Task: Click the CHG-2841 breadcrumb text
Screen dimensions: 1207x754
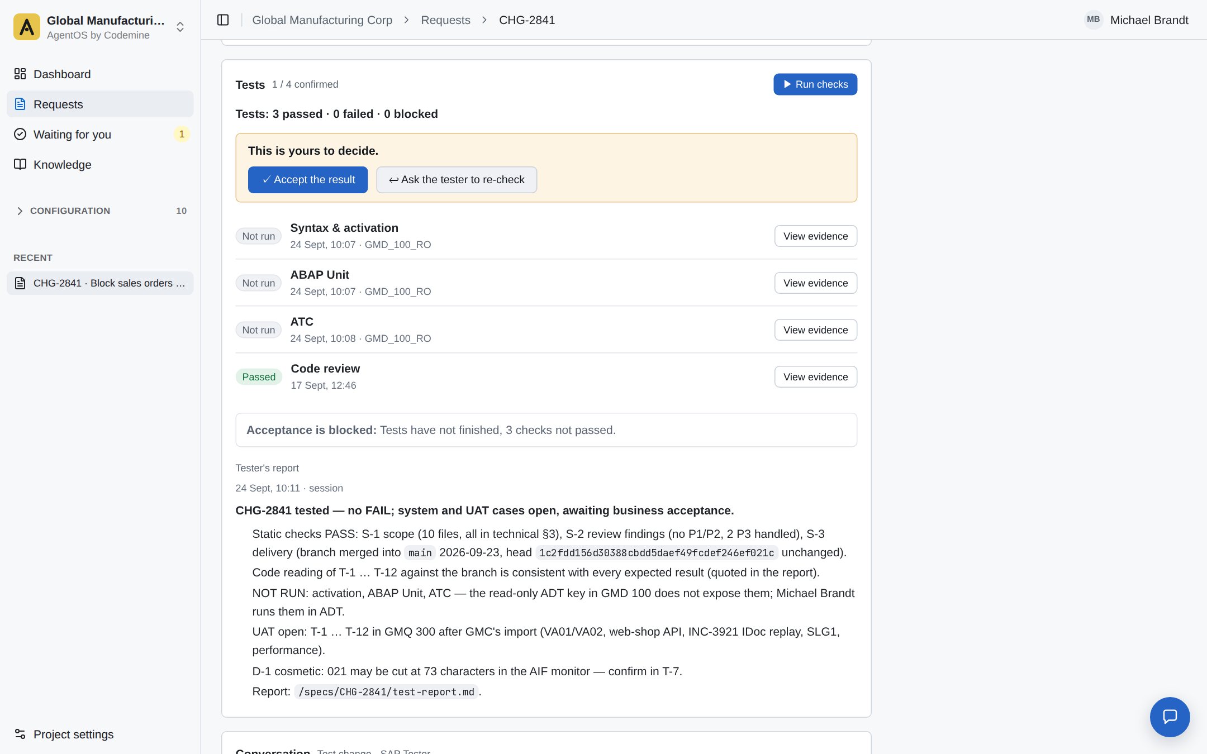Action: [x=527, y=20]
